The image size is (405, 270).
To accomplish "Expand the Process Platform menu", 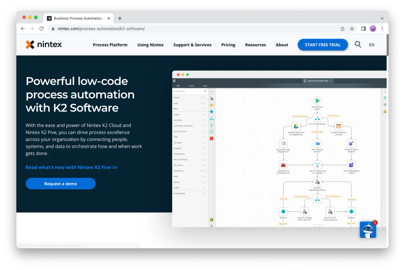I will 110,45.
